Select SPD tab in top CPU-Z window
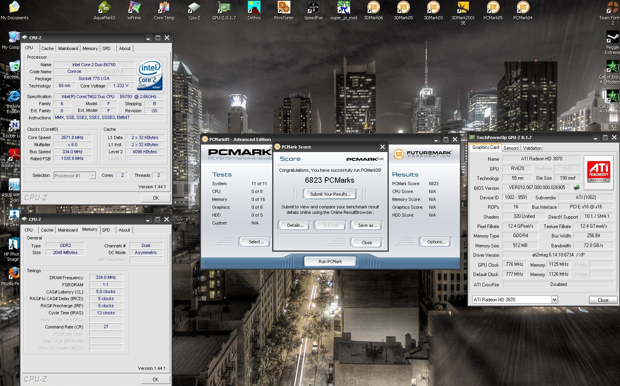620x386 pixels. (x=106, y=48)
